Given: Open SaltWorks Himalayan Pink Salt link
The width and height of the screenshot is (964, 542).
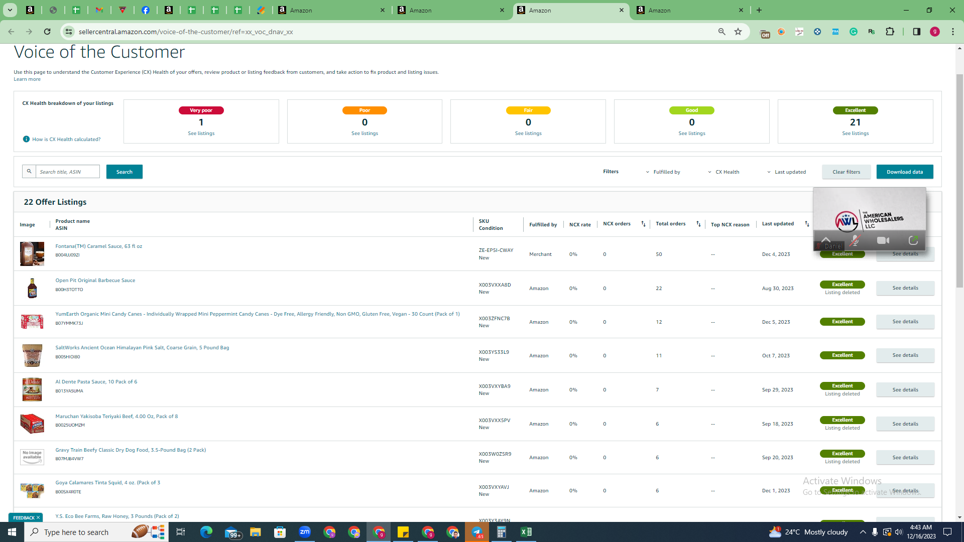Looking at the screenshot, I should click(x=142, y=348).
